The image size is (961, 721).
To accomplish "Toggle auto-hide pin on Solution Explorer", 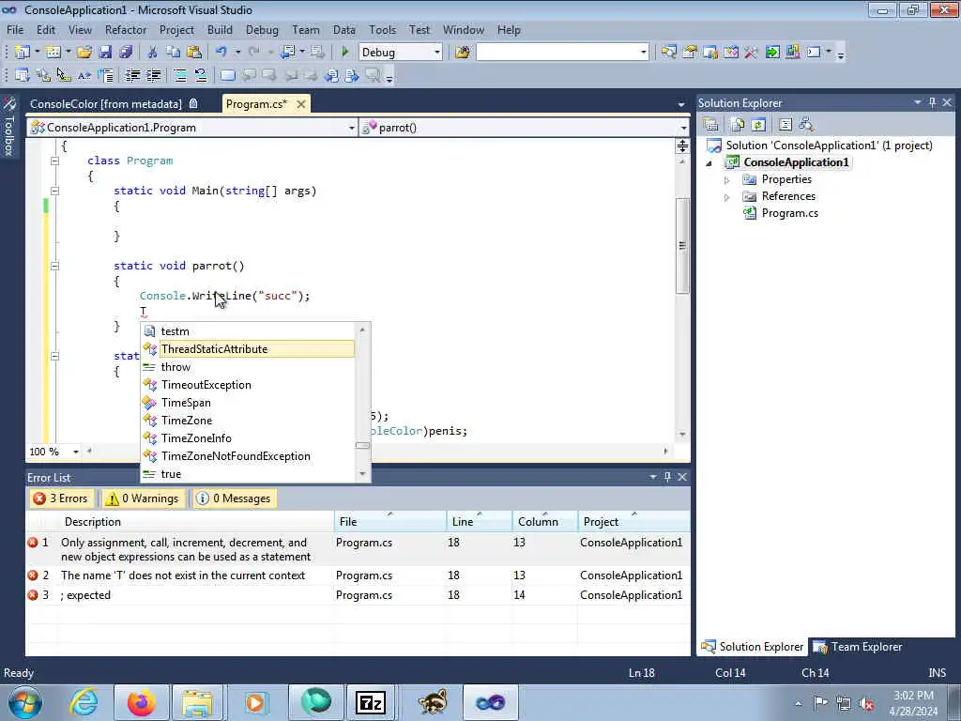I will coord(932,102).
